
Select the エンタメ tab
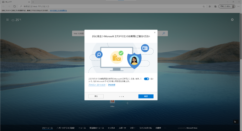(x=111, y=128)
